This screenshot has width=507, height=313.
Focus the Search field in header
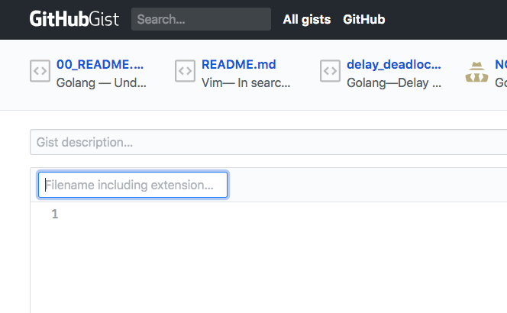(x=201, y=19)
